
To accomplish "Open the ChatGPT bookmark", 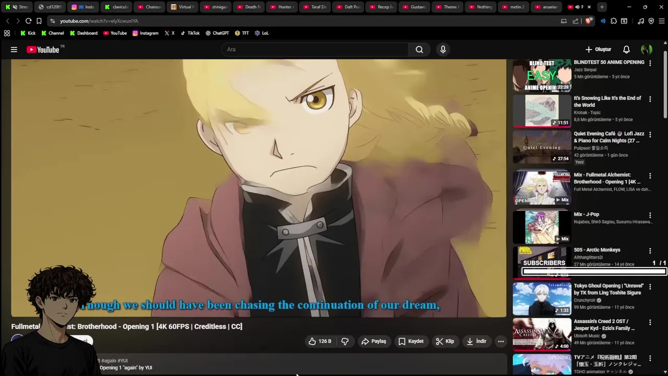I will click(217, 33).
